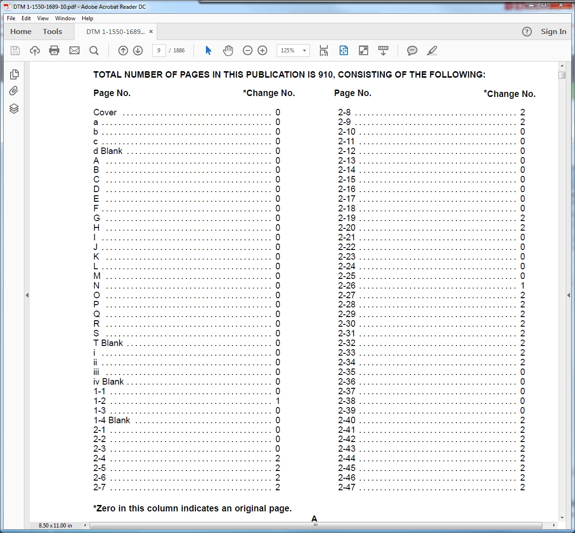Click the '/ 1886' total pages label
Viewport: 575px width, 533px height.
coord(177,51)
